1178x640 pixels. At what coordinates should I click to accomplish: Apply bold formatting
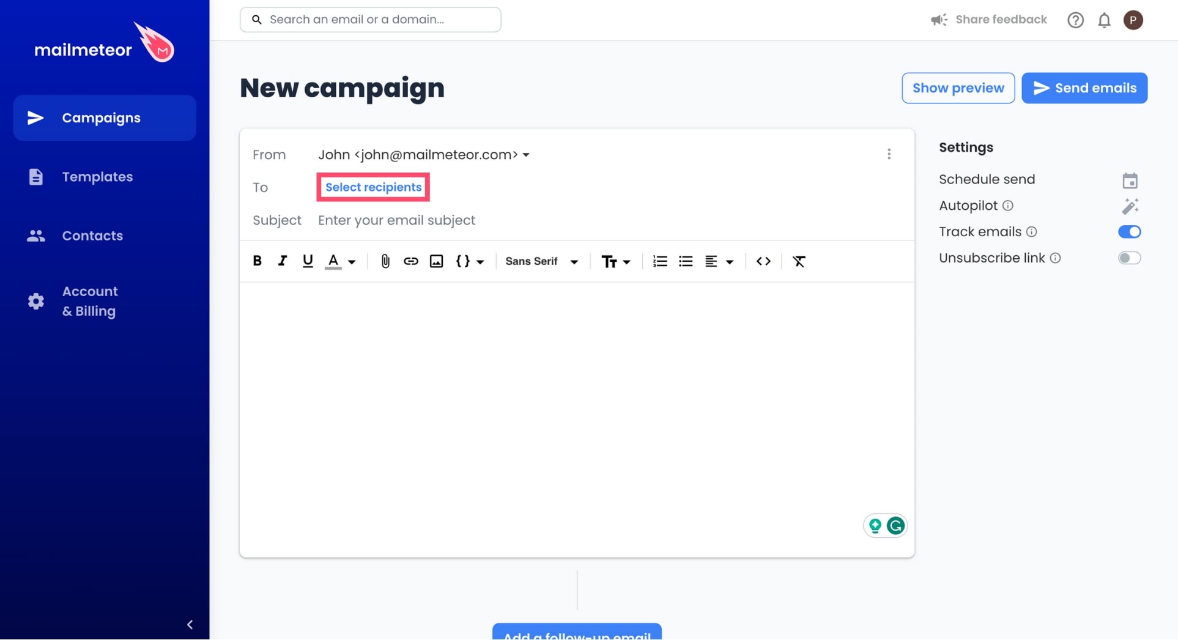pos(257,261)
